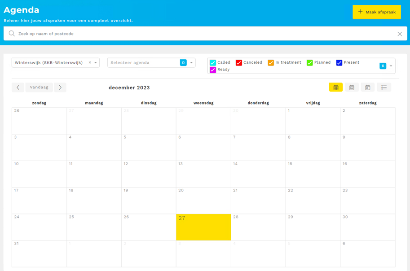Go to previous month arrow
The height and width of the screenshot is (271, 410).
(x=18, y=87)
